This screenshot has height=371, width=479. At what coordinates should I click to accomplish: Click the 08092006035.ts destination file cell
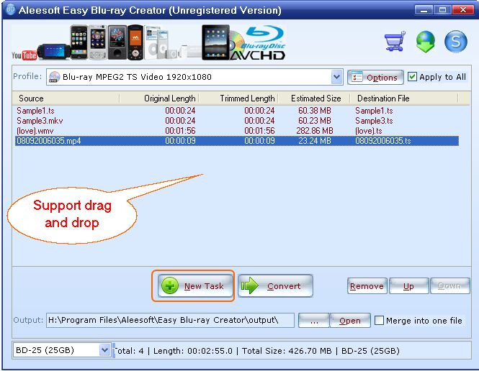(x=382, y=140)
